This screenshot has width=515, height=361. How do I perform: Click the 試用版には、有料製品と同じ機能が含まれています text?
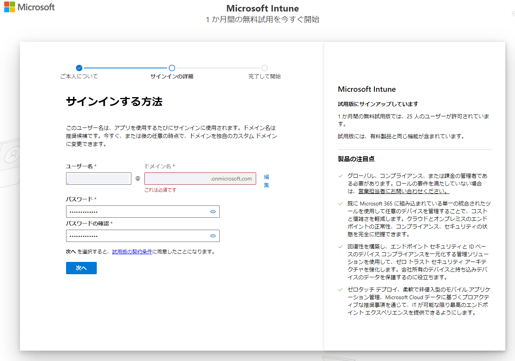[x=401, y=136]
